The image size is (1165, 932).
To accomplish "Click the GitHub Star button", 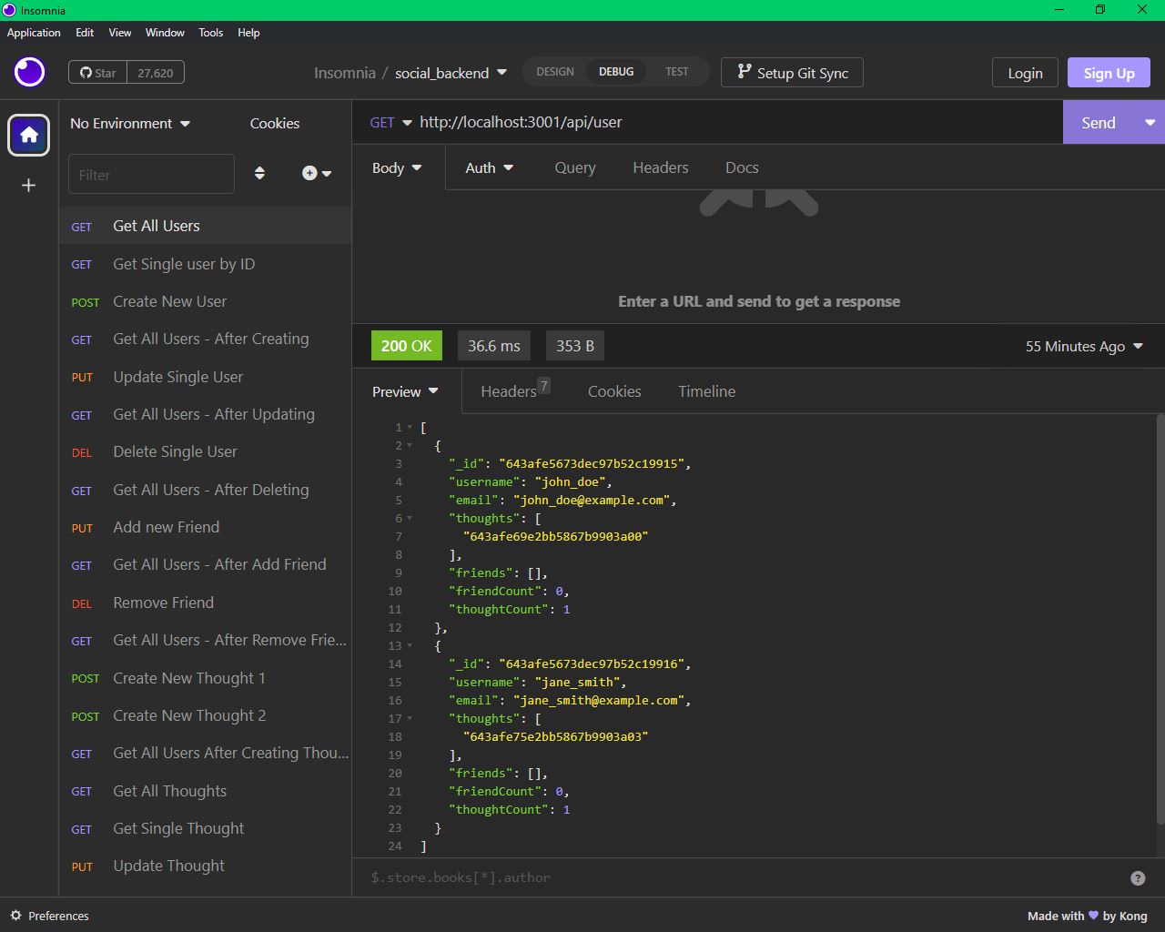I will point(97,73).
